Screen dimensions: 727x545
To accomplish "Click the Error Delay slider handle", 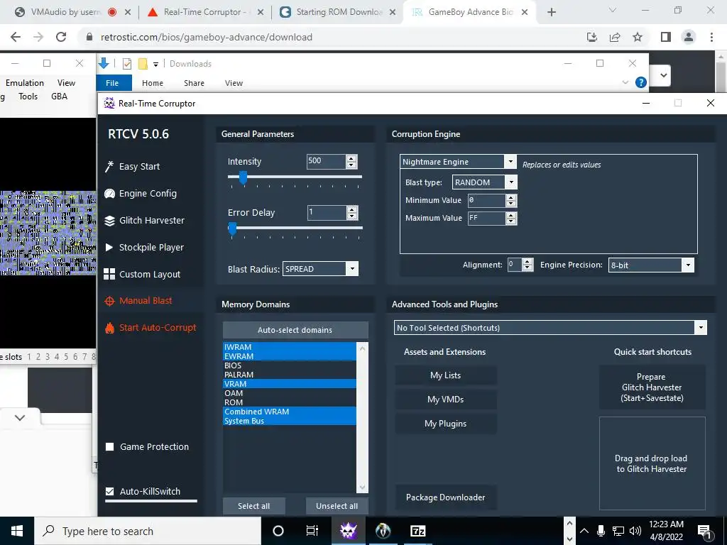I will point(232,228).
